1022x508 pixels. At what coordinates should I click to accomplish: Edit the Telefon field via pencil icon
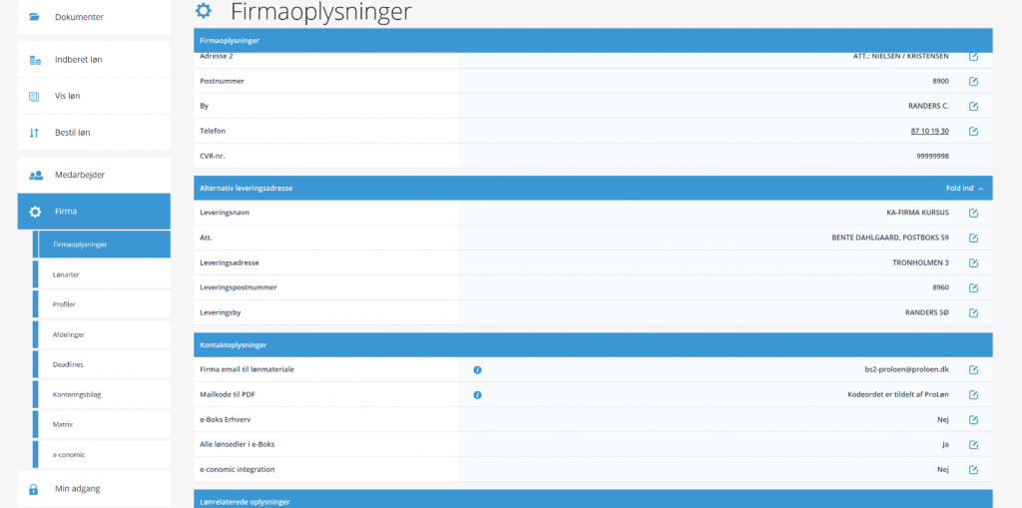coord(973,131)
